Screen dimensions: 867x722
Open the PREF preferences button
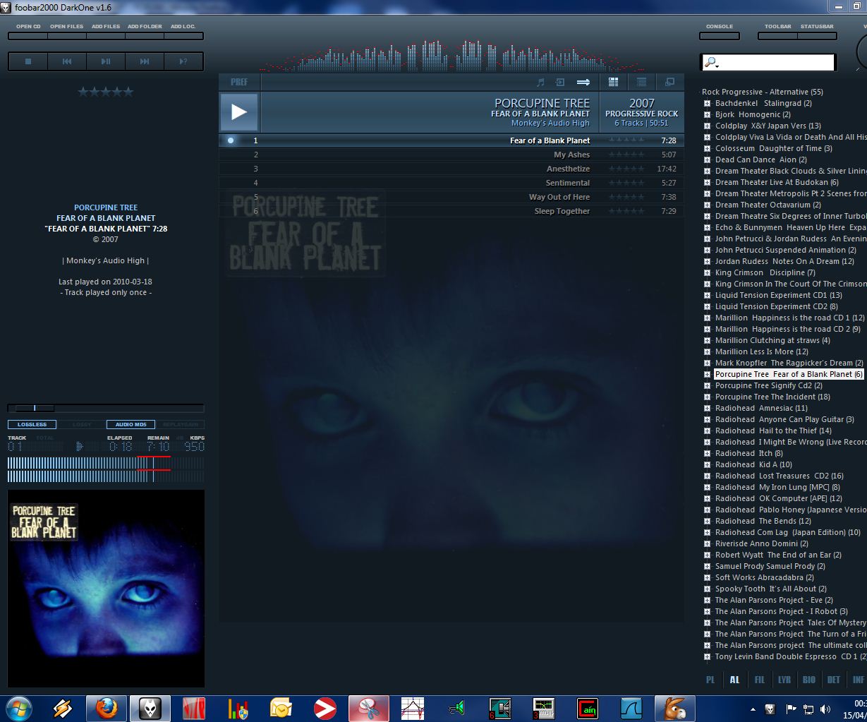239,82
